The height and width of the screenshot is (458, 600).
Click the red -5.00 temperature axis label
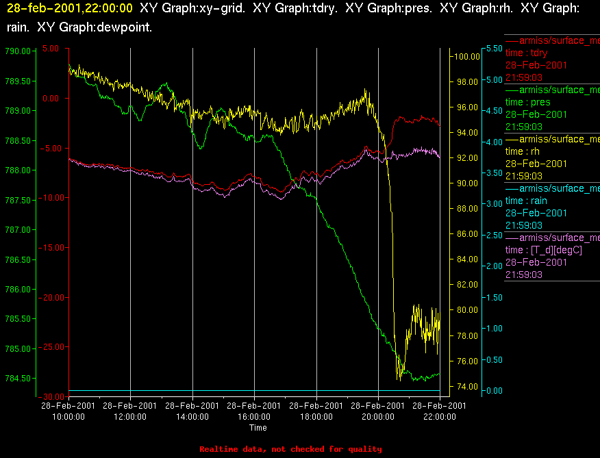point(50,148)
